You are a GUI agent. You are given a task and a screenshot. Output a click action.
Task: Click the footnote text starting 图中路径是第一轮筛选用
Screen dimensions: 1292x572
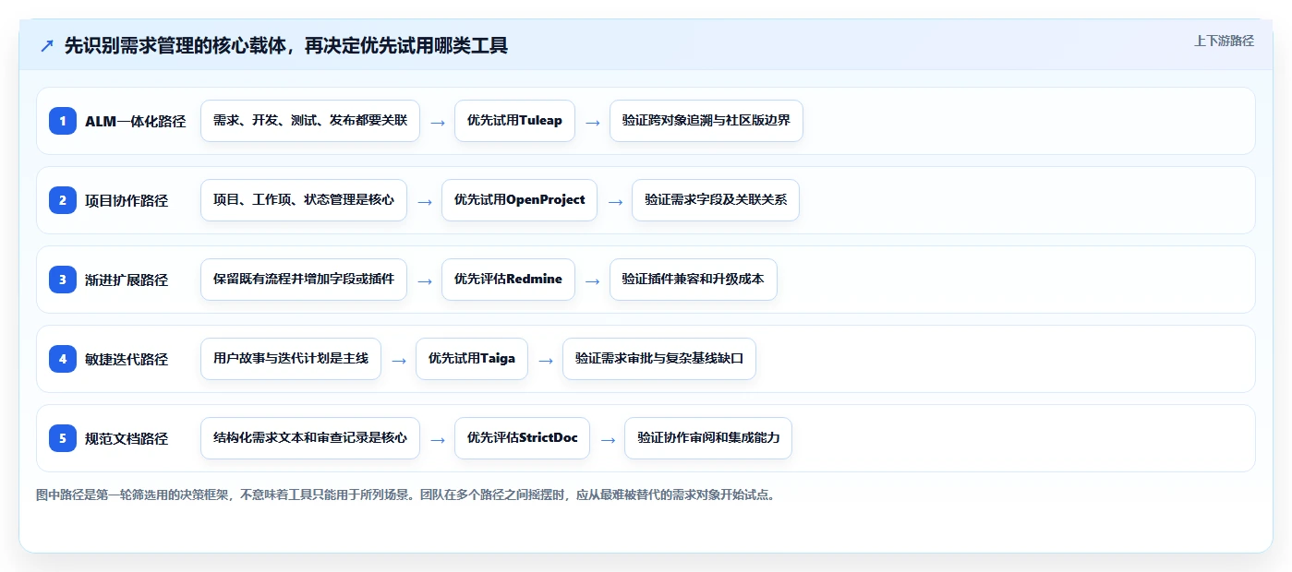(x=405, y=495)
